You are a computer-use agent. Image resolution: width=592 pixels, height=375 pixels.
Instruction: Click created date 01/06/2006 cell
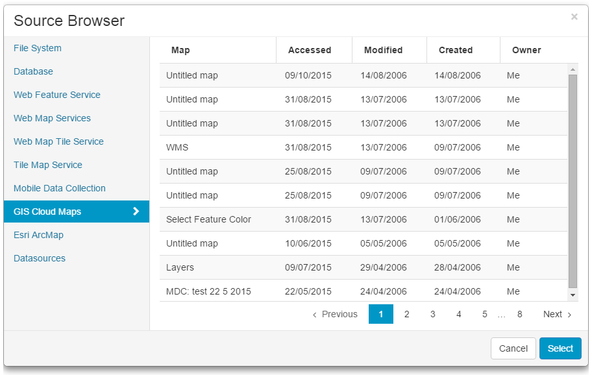tap(457, 219)
